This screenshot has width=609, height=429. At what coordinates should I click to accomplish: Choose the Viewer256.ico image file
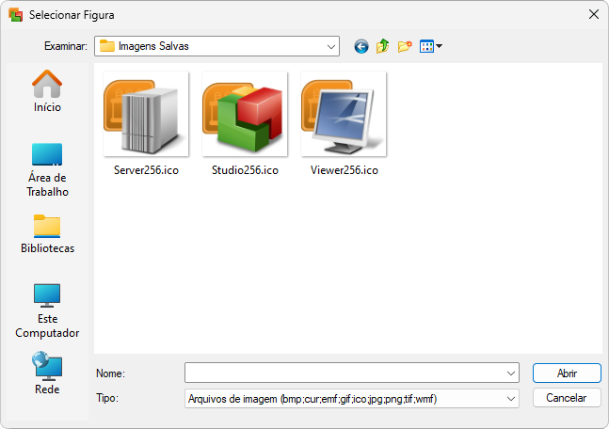(x=344, y=122)
